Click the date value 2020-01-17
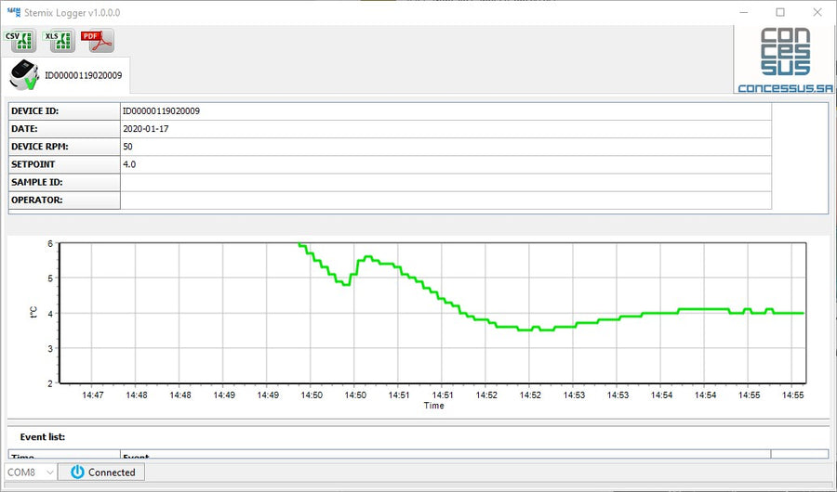 pyautogui.click(x=146, y=129)
